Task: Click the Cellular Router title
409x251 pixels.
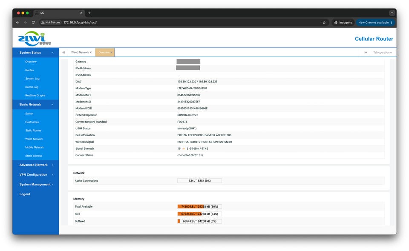Action: [x=374, y=39]
